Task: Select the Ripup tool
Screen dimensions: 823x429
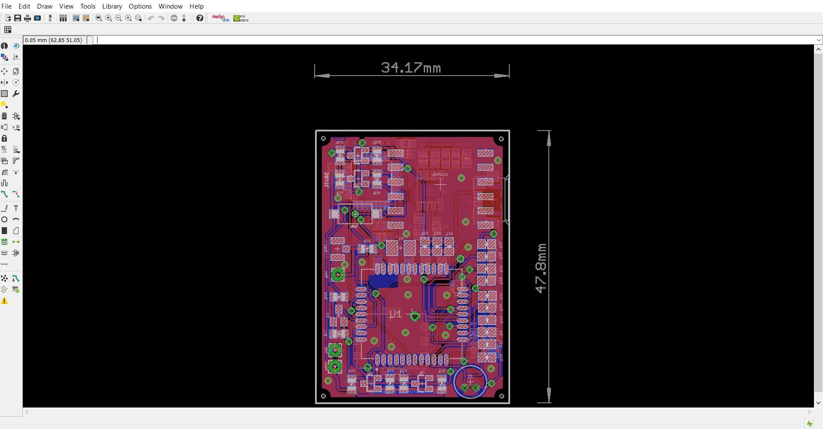Action: pos(16,194)
